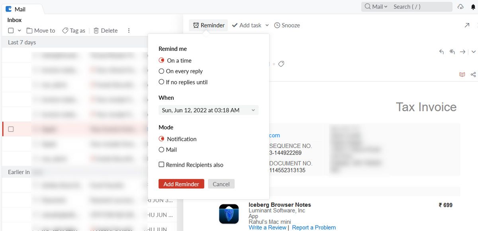Viewport: 478px width, 231px height.
Task: Select the "On every reply" option
Action: click(x=161, y=71)
